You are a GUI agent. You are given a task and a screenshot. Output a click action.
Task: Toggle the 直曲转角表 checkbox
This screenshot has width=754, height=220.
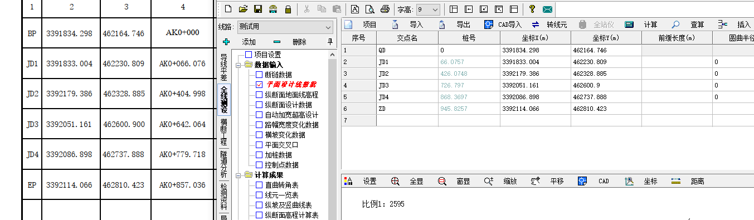pyautogui.click(x=259, y=185)
